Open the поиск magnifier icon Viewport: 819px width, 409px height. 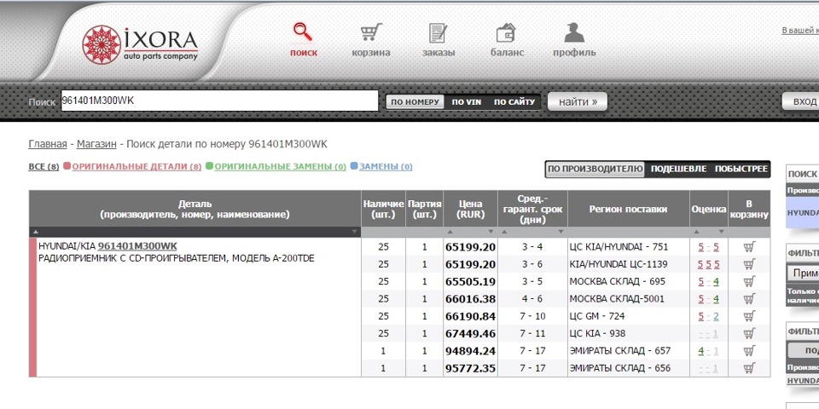(x=303, y=32)
